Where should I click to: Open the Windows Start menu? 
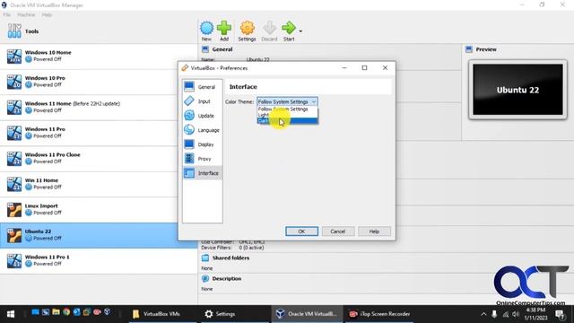pos(11,314)
